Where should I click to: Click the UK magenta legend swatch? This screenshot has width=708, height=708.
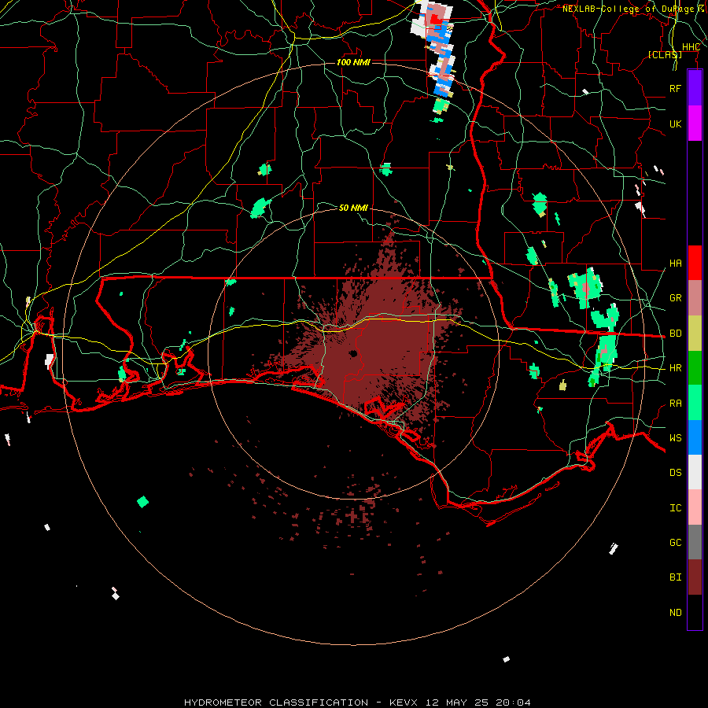point(695,124)
